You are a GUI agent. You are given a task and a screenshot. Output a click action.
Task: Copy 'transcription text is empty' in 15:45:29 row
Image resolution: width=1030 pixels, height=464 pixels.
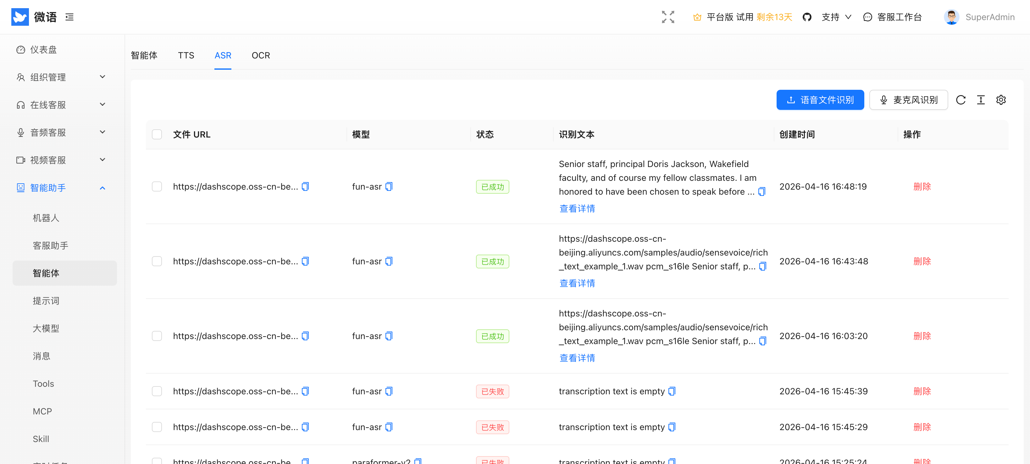coord(672,427)
